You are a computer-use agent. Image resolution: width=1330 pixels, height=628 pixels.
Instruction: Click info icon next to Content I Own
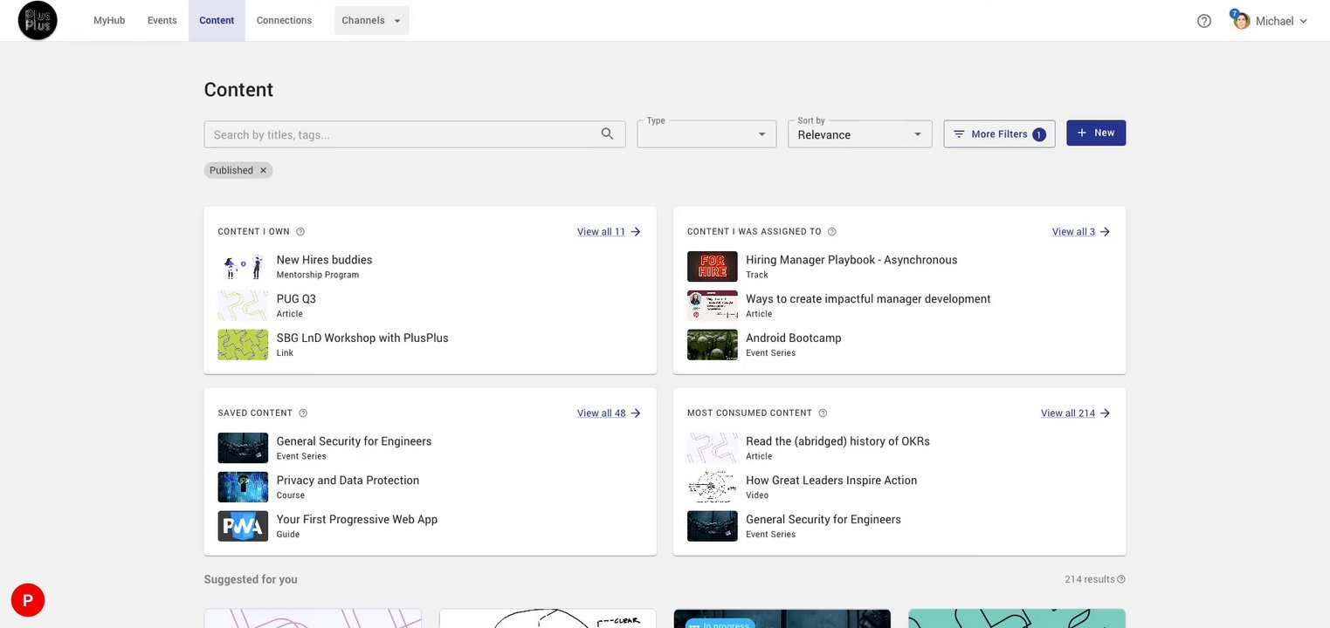(300, 232)
